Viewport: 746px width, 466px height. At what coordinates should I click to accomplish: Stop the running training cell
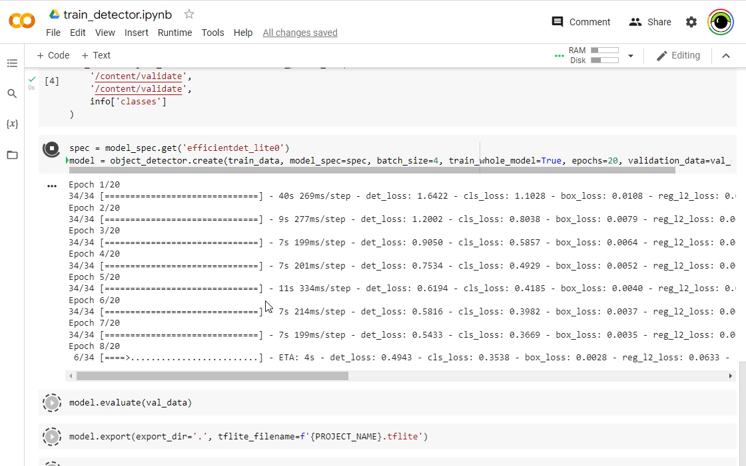tap(51, 148)
